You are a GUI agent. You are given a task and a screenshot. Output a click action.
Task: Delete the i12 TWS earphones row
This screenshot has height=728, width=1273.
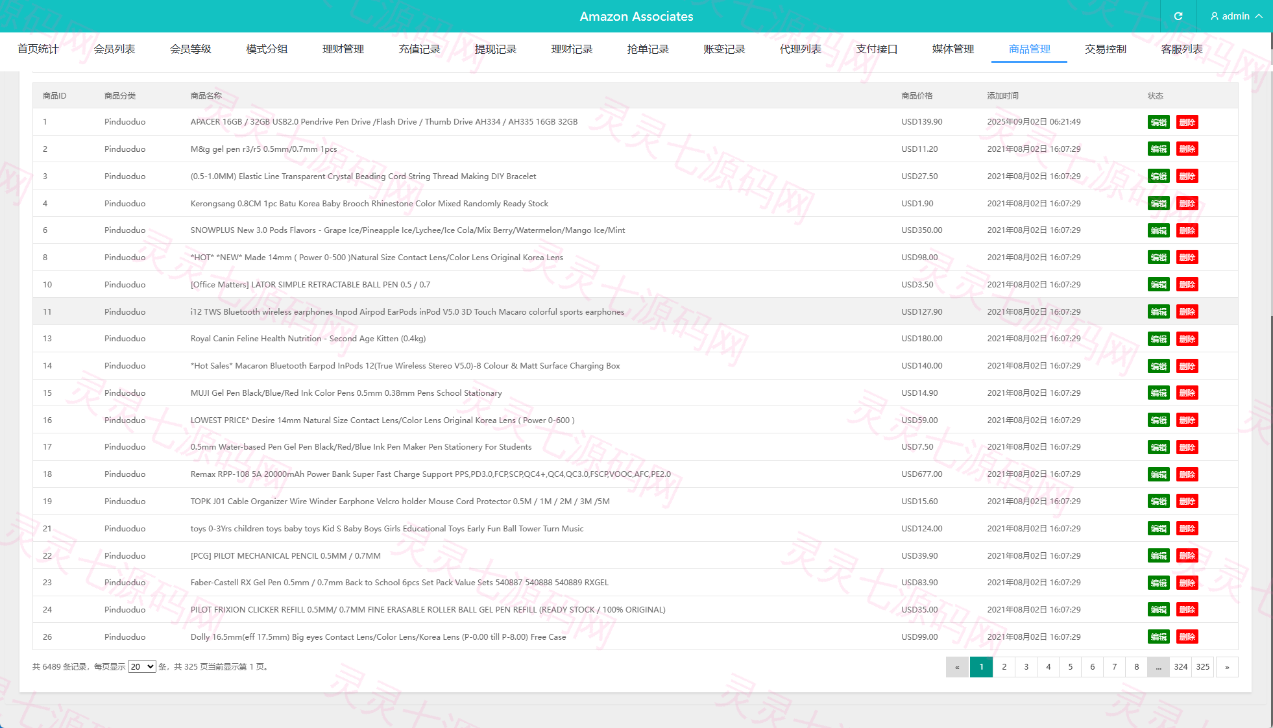pyautogui.click(x=1187, y=312)
